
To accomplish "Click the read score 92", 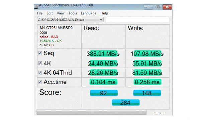I will (104, 93).
